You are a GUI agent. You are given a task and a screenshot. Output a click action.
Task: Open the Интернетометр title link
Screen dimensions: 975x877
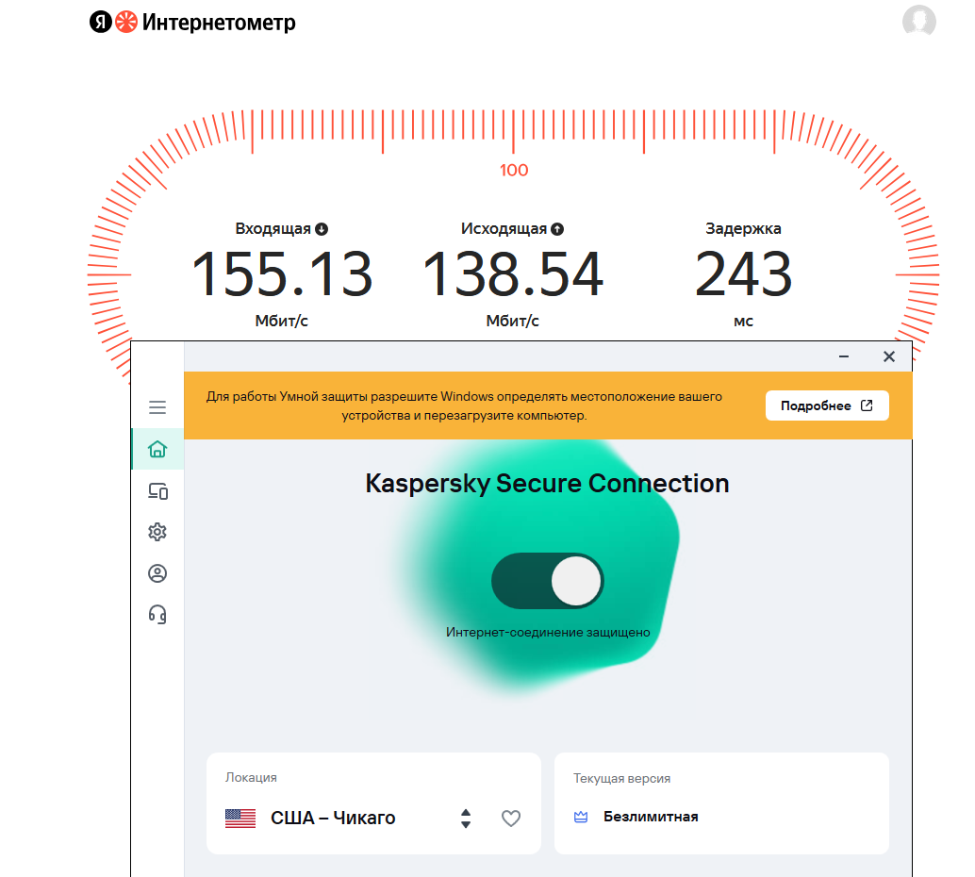(219, 23)
